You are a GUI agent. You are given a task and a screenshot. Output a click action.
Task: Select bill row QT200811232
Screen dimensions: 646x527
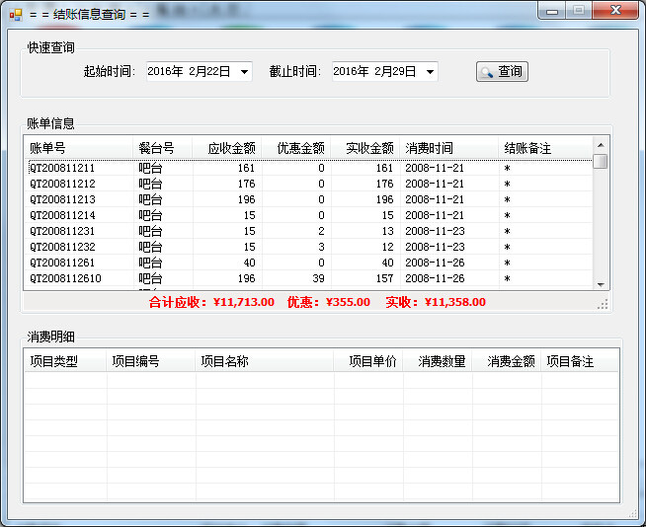tap(308, 247)
